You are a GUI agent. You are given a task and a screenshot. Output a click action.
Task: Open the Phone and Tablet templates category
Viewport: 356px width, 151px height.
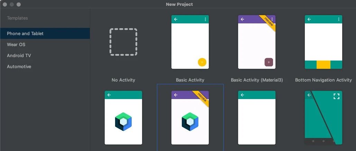(45, 33)
